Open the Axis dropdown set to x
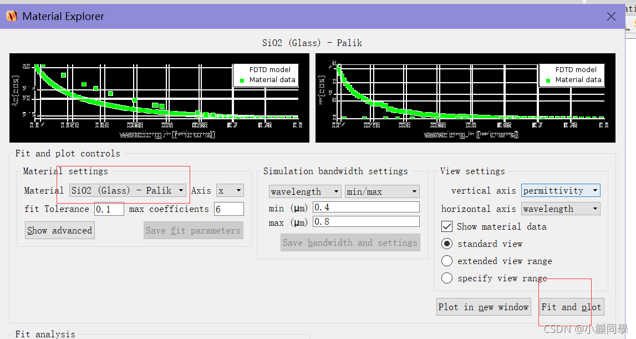Screen dimensions: 636x339 point(230,190)
